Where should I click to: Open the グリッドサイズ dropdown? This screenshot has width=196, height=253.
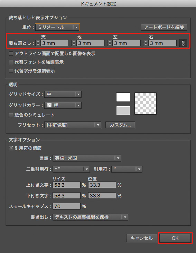tap(63, 94)
